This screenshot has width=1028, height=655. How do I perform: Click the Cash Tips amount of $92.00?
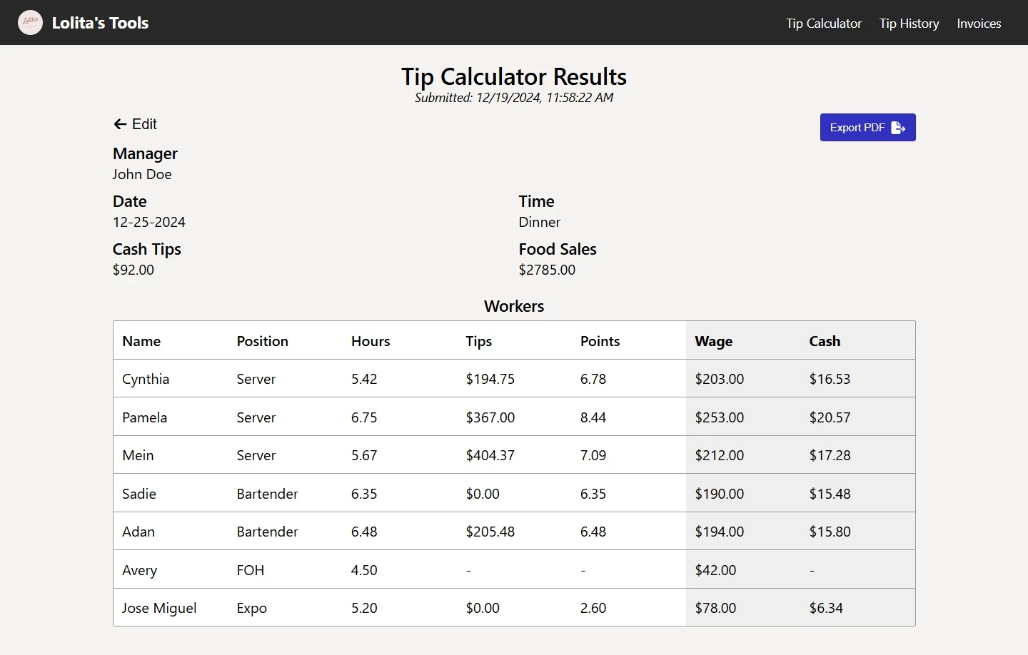(133, 270)
